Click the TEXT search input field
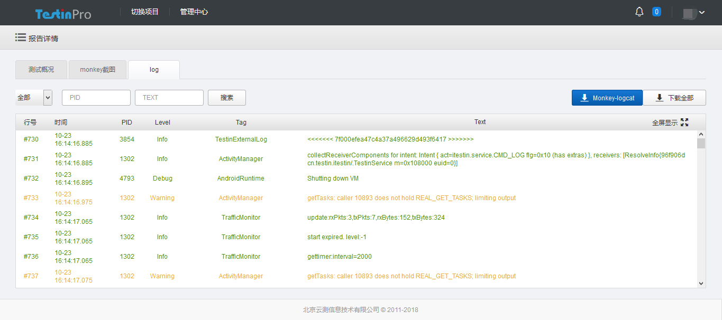The image size is (722, 320). (x=169, y=98)
